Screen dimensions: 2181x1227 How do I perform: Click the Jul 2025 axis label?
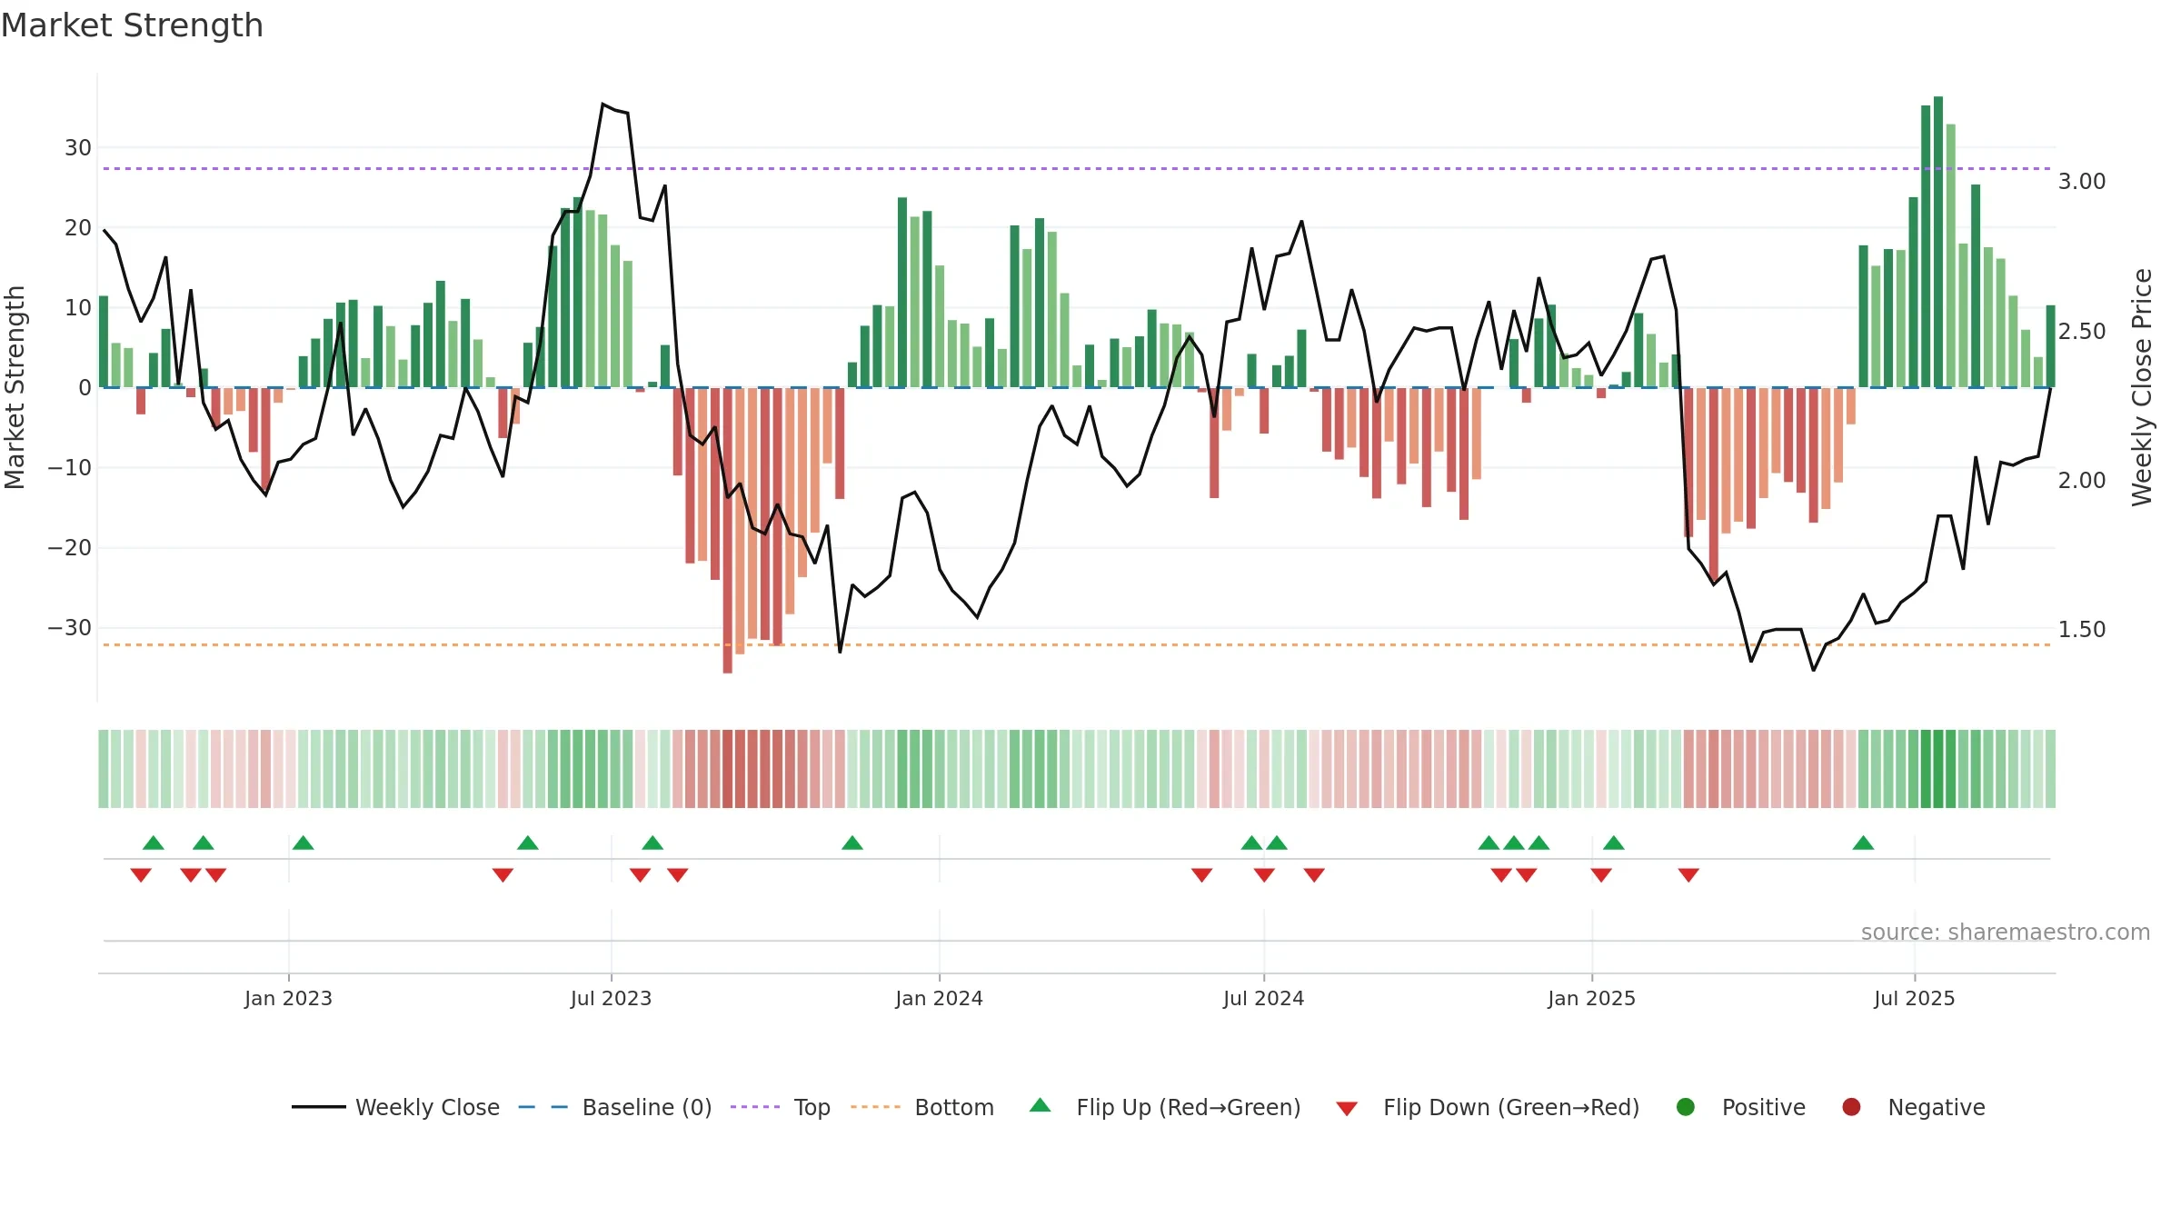(1914, 998)
